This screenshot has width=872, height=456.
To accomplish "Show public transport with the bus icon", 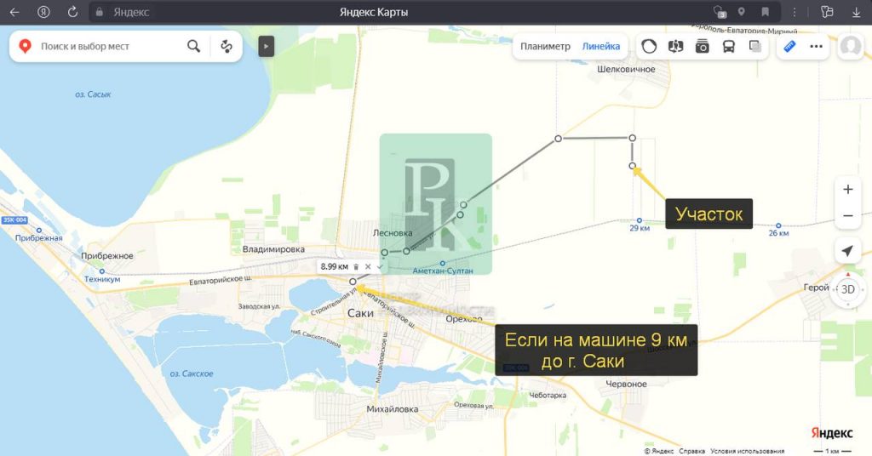I will coord(729,47).
